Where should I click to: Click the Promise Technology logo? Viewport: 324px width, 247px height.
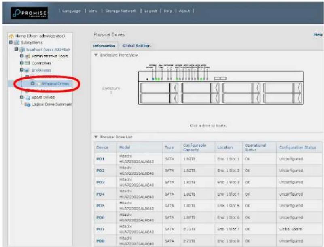click(x=29, y=13)
